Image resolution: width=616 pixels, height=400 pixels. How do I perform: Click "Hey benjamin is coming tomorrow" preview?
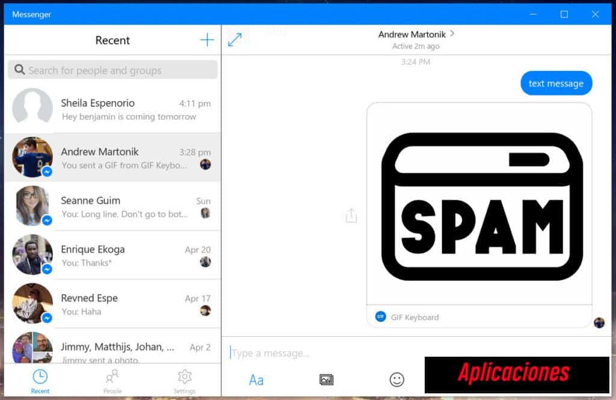[x=129, y=117]
